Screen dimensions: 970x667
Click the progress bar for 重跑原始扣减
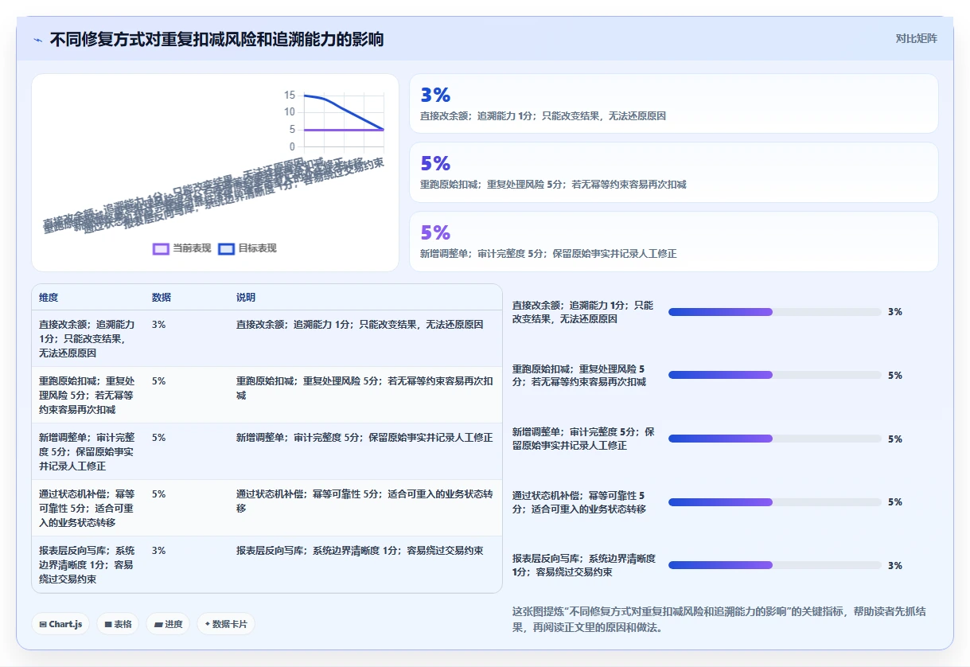[x=775, y=375]
